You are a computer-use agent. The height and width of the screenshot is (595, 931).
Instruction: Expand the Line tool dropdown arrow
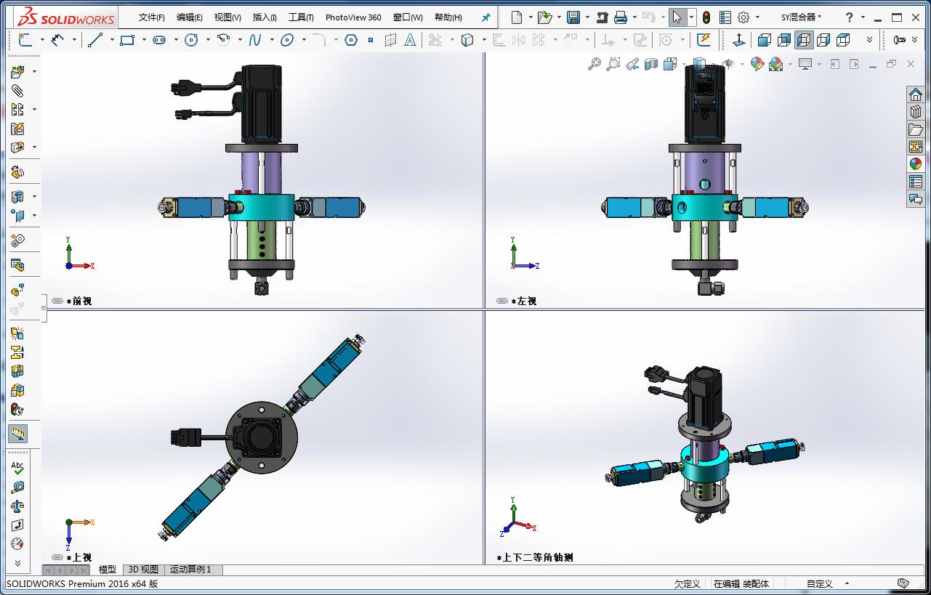(x=112, y=40)
